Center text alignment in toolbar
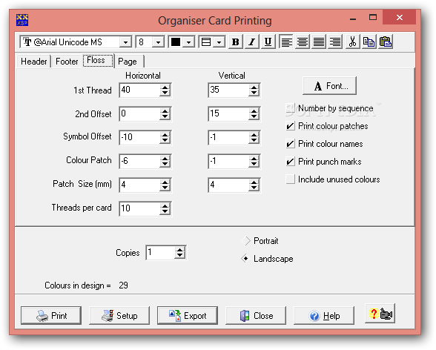436x350 pixels. (303, 42)
